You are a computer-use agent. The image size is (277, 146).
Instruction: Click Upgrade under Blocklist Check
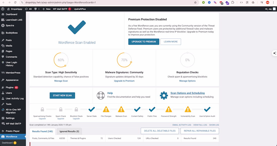(x=76, y=119)
